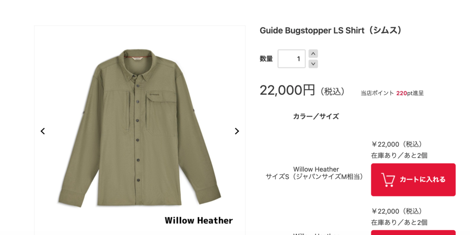Screen dimensions: 470x235
Task: Click the カラー/サイズ heading
Action: tap(316, 117)
